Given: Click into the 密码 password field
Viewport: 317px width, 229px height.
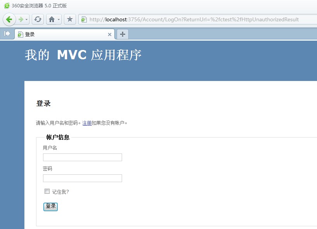Looking at the screenshot, I should (83, 178).
